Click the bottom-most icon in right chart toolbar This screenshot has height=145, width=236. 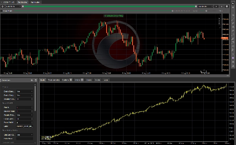pos(233,66)
